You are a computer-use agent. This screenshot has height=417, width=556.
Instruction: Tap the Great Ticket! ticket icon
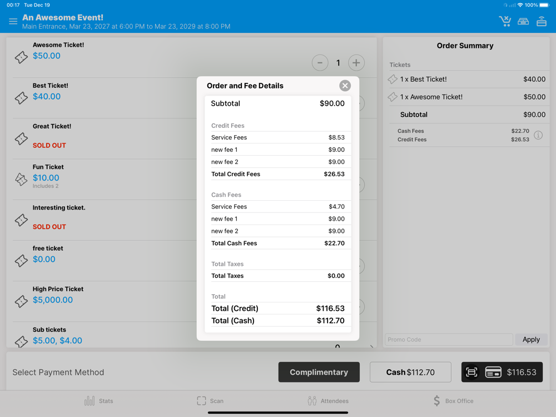[21, 138]
